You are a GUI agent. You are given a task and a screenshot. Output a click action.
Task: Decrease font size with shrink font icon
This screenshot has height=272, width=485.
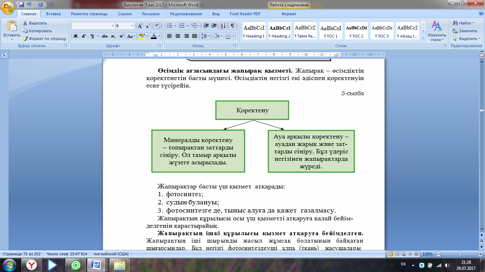click(x=148, y=26)
